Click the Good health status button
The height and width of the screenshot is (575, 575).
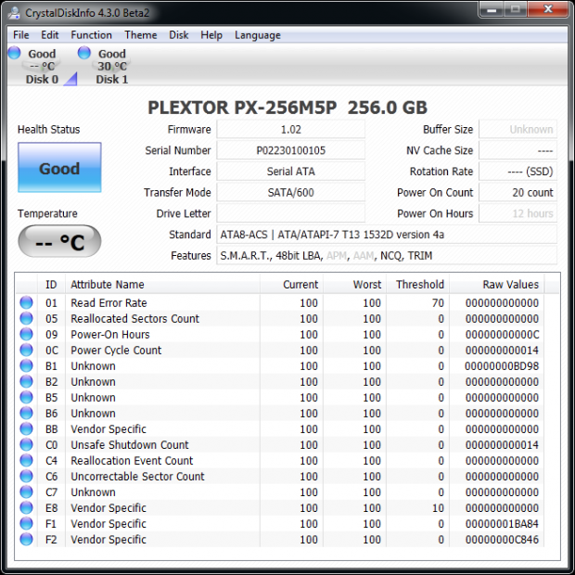(59, 167)
